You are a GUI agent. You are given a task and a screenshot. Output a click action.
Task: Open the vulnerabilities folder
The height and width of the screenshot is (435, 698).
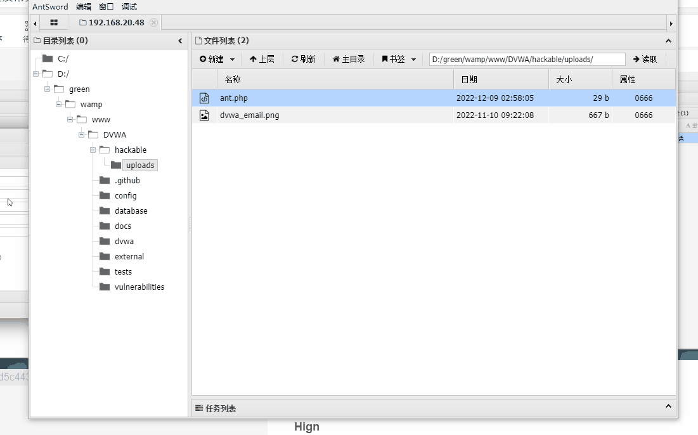tap(139, 287)
